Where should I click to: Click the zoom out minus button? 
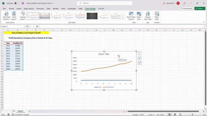pos(184,114)
